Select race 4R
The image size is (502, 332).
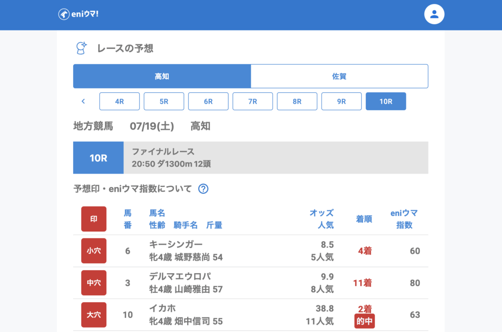point(120,102)
